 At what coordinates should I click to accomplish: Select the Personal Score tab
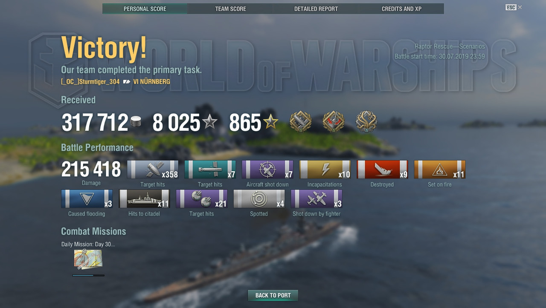click(145, 9)
